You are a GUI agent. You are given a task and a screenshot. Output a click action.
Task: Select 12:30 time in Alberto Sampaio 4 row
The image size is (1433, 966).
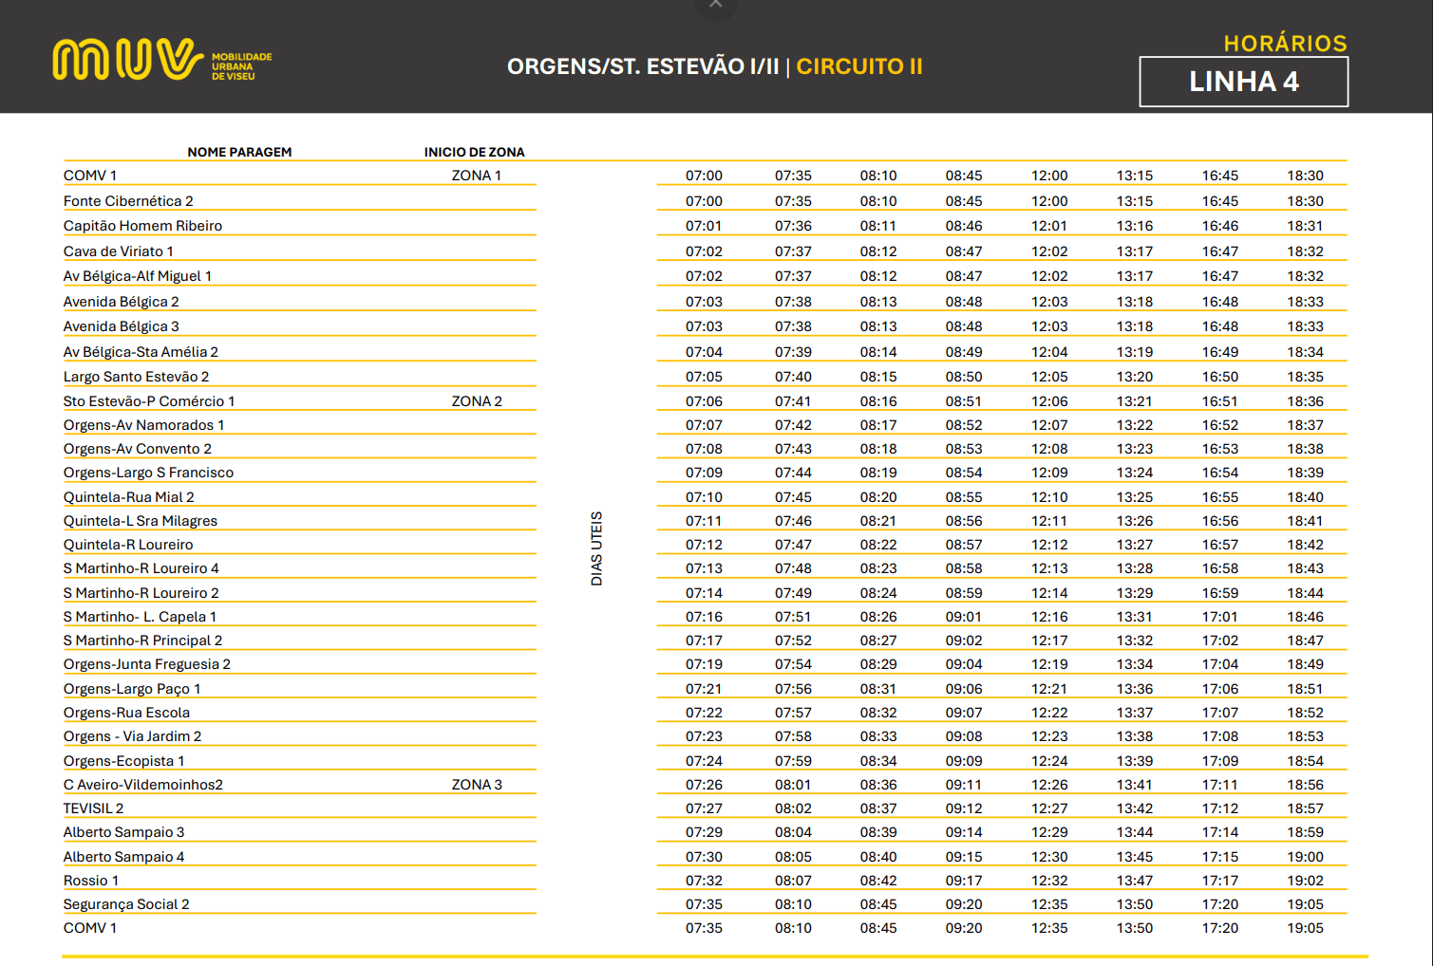1049,857
